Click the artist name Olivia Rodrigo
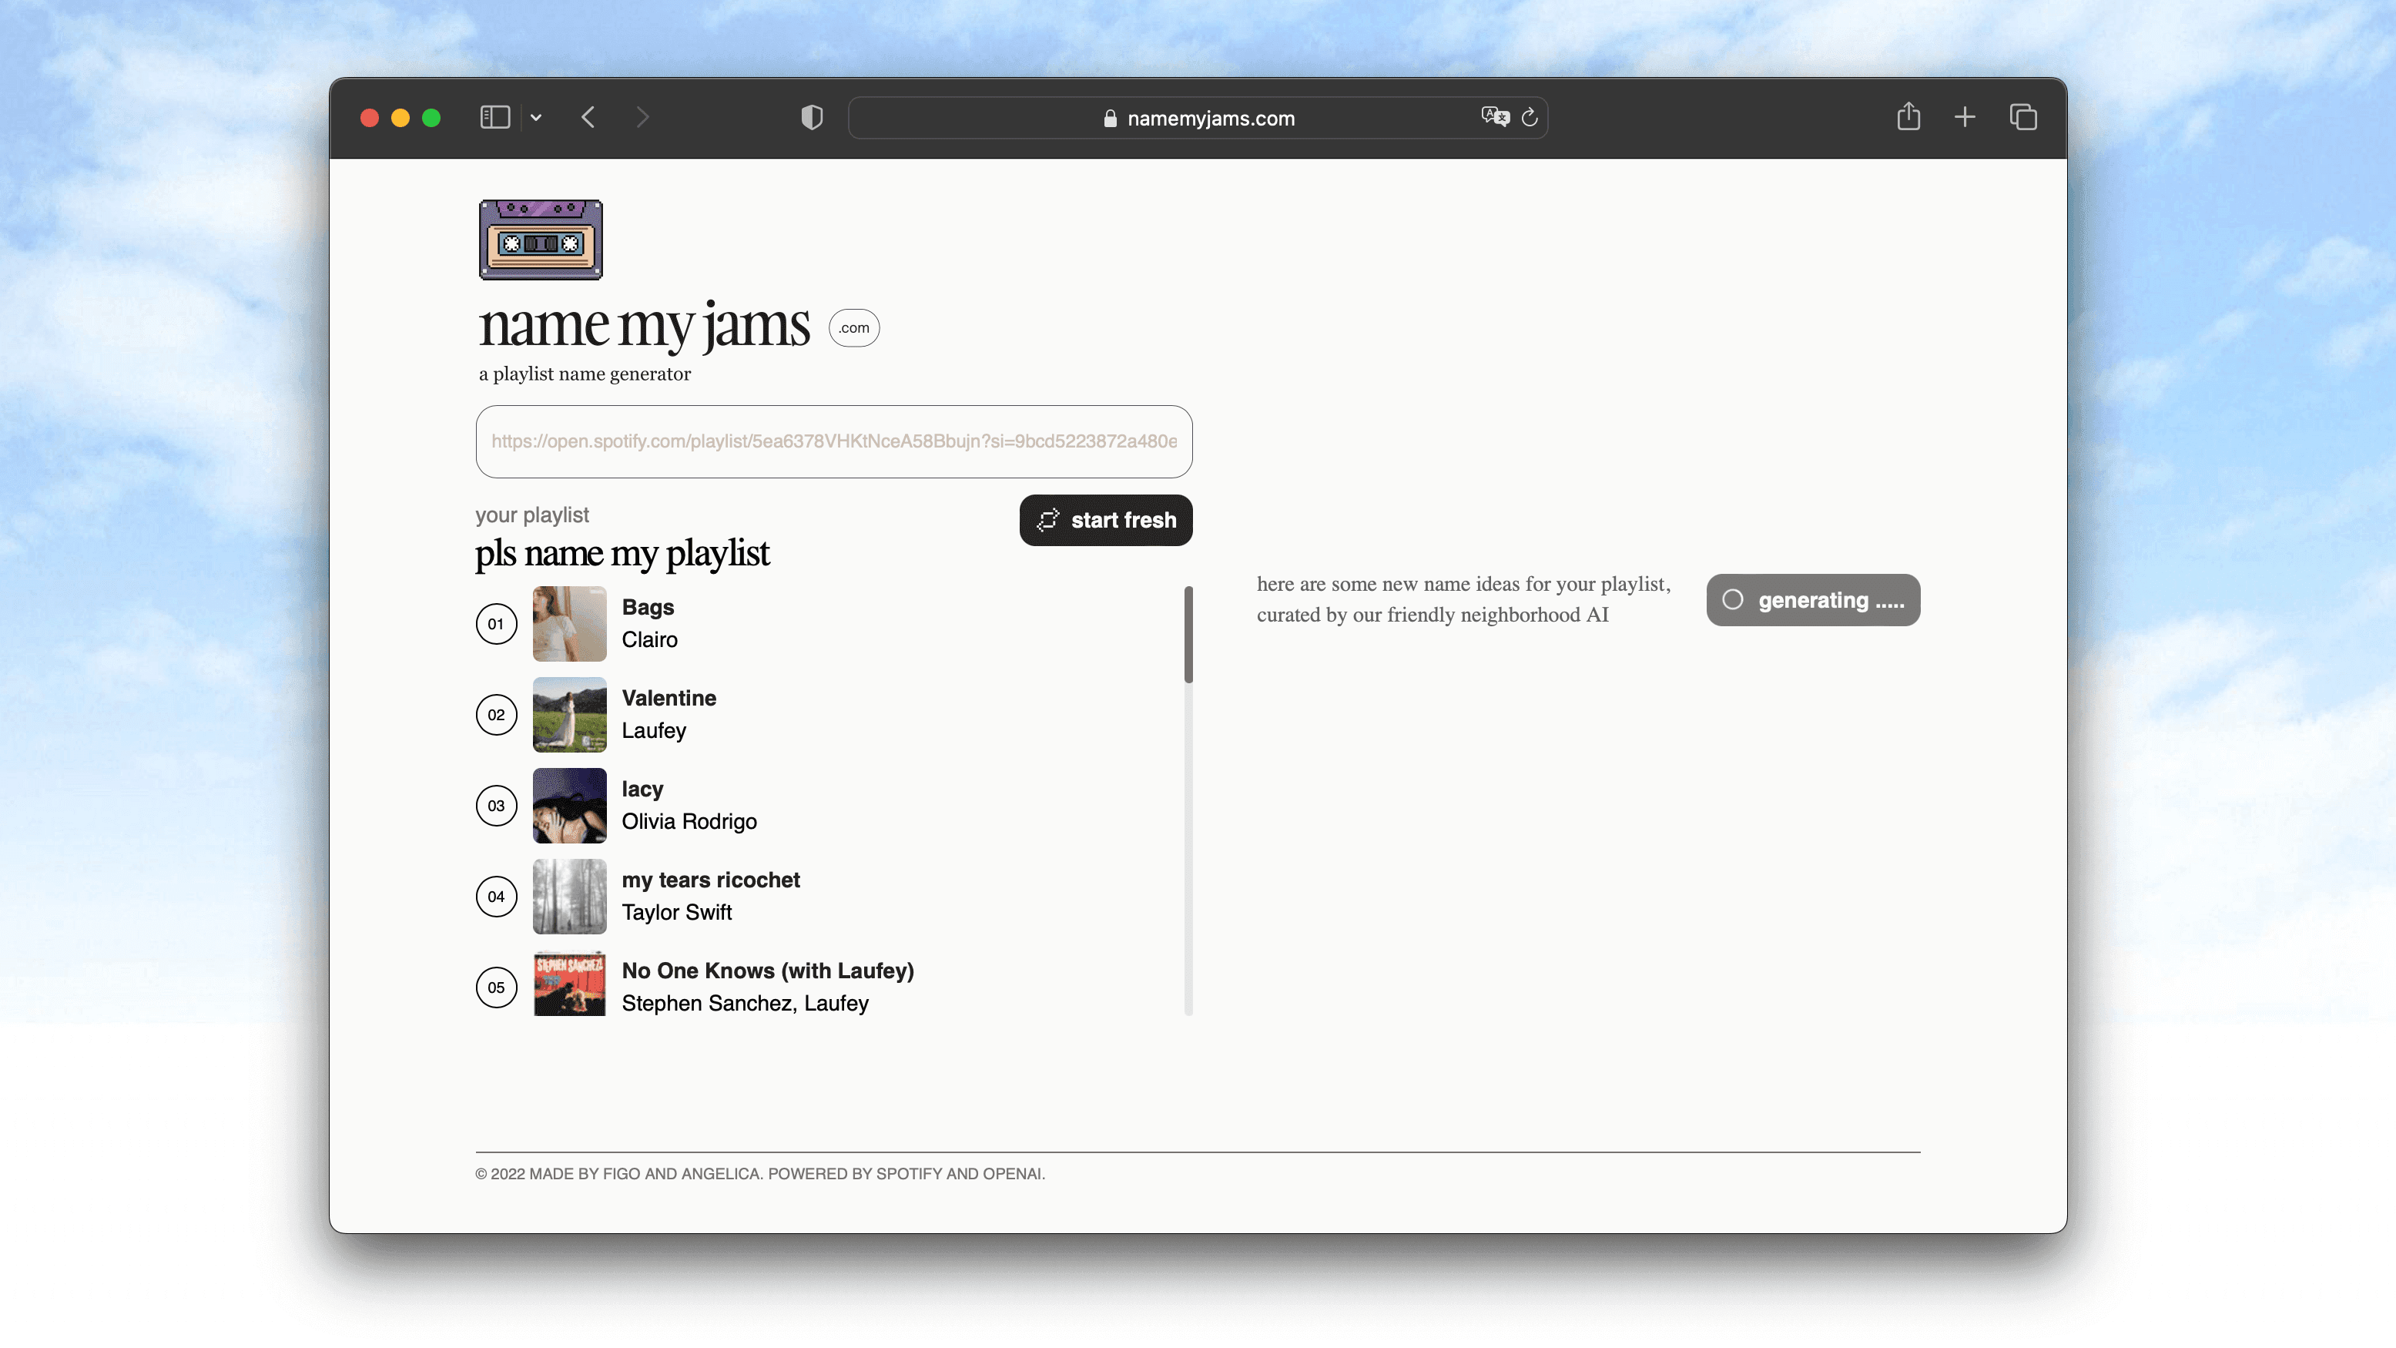The width and height of the screenshot is (2396, 1348). 689,823
